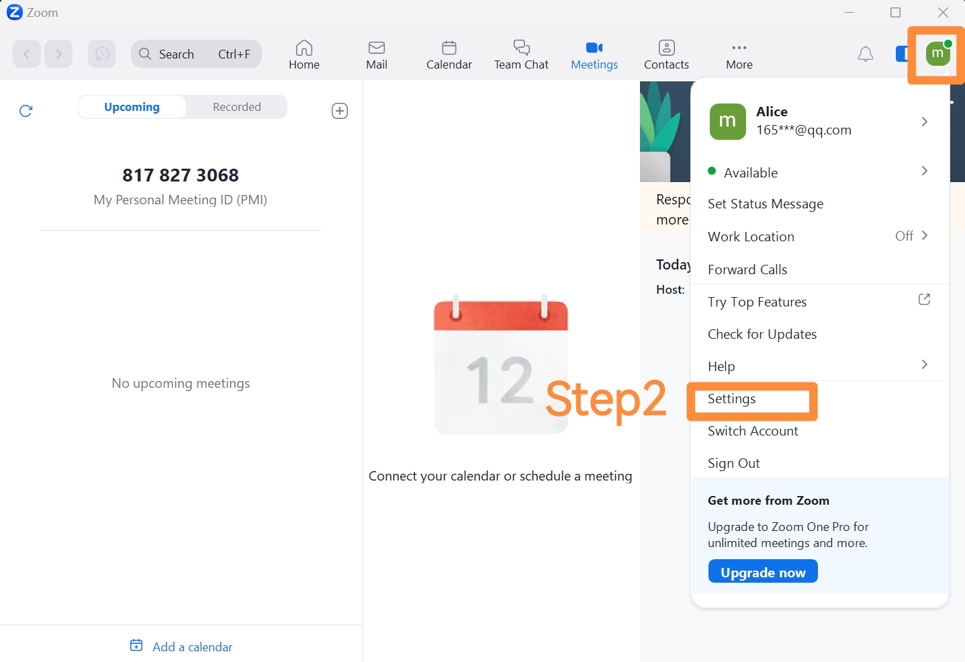
Task: Open Try Top Features
Action: click(x=757, y=302)
